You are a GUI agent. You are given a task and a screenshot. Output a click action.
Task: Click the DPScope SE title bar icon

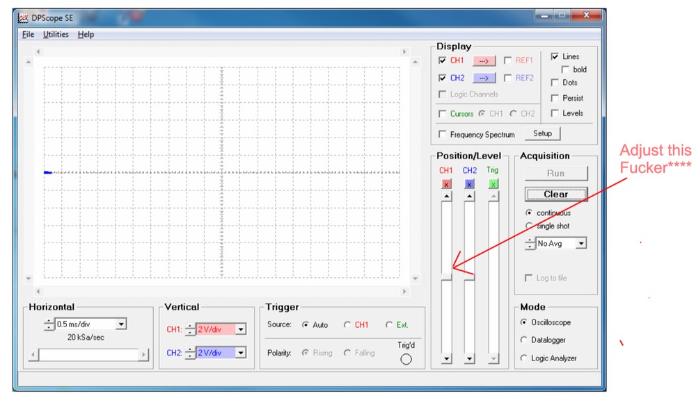[22, 19]
